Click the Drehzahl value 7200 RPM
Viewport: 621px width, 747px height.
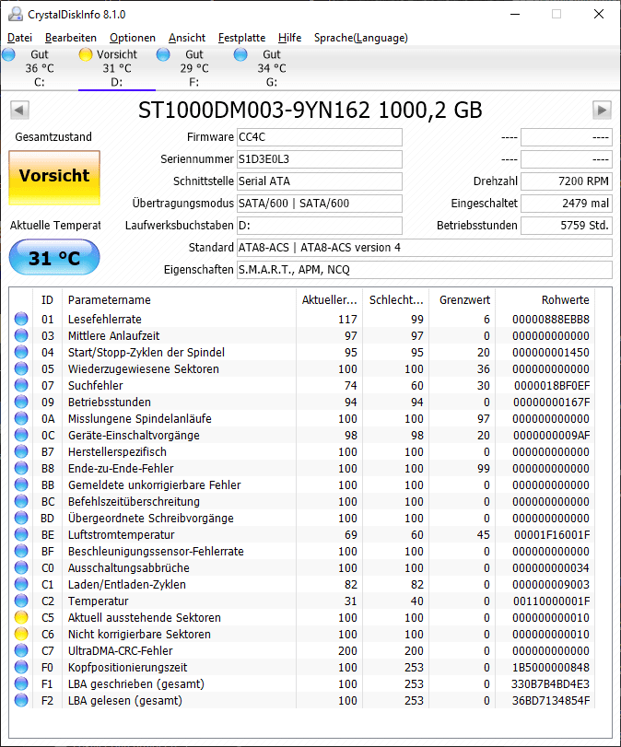[x=567, y=181]
